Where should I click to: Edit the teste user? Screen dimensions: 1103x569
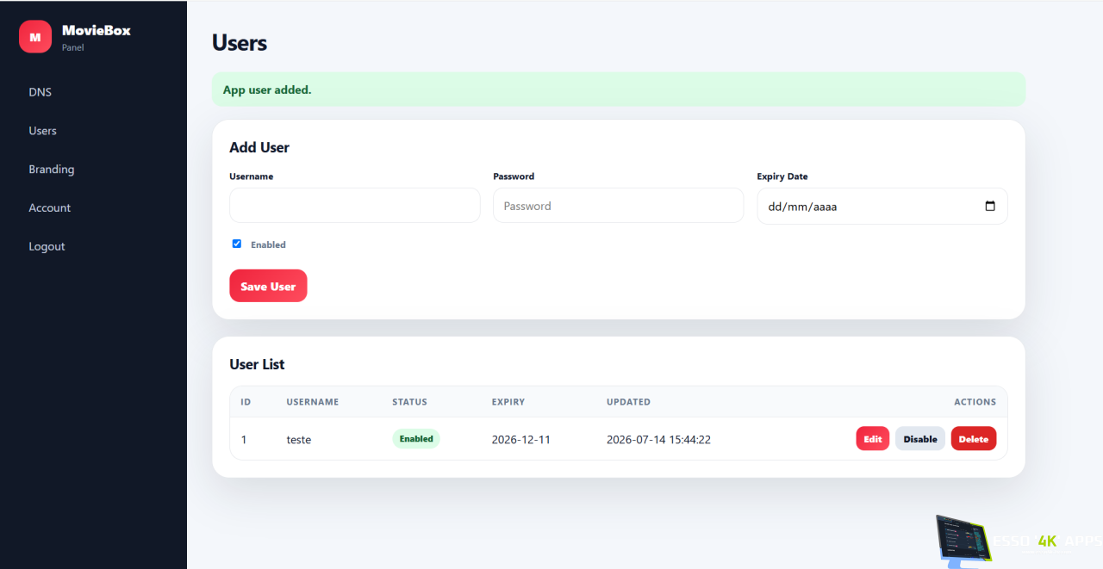pyautogui.click(x=873, y=439)
